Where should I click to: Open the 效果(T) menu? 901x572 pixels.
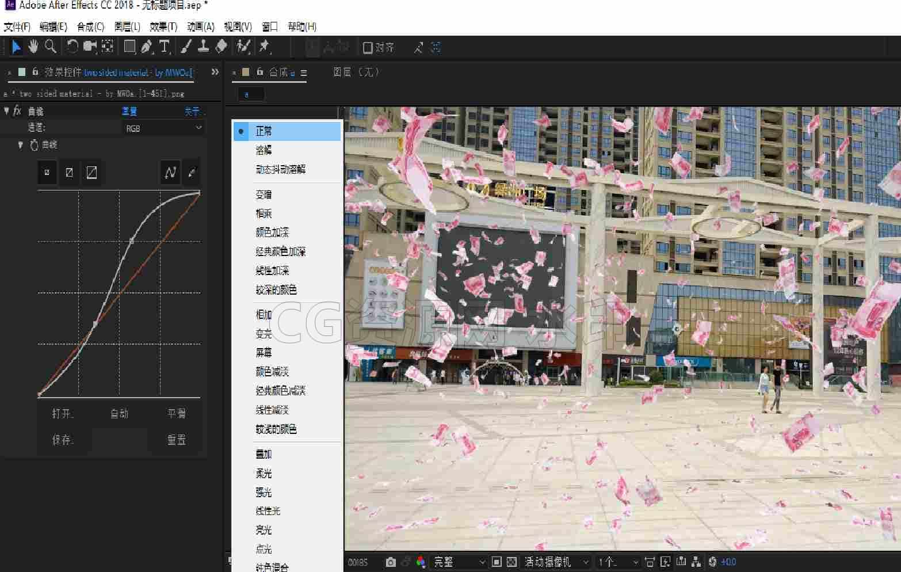coord(163,26)
